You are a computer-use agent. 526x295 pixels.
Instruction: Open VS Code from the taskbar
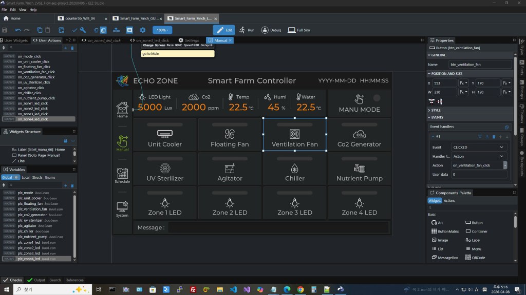tap(233, 289)
